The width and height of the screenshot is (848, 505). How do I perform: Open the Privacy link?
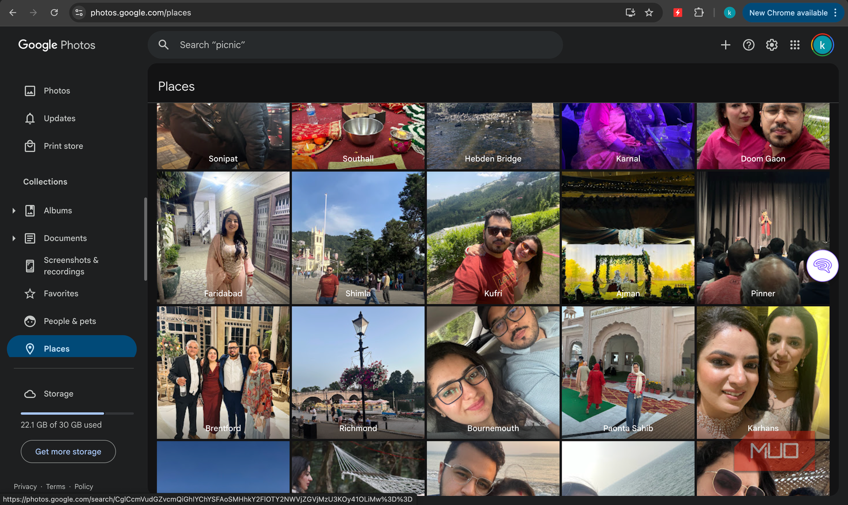click(x=25, y=487)
